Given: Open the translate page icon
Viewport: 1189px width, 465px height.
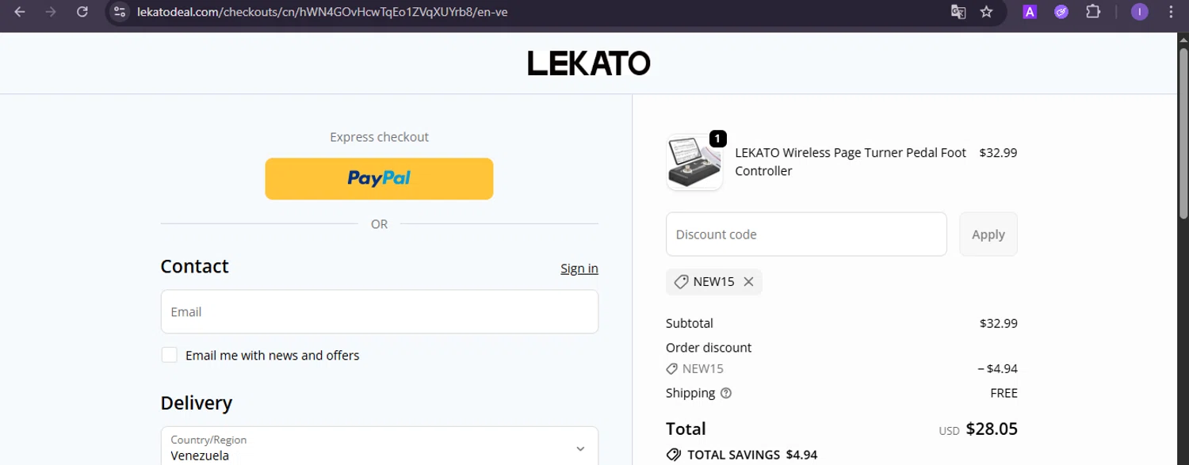Looking at the screenshot, I should (x=958, y=12).
